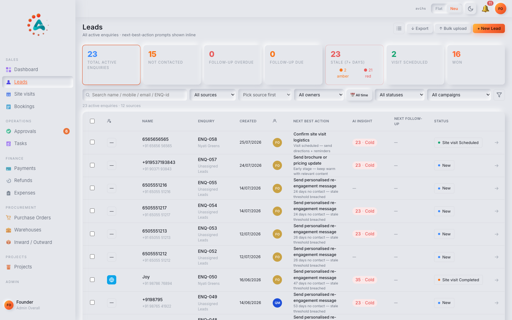Click the Site visits calendar icon

point(9,94)
